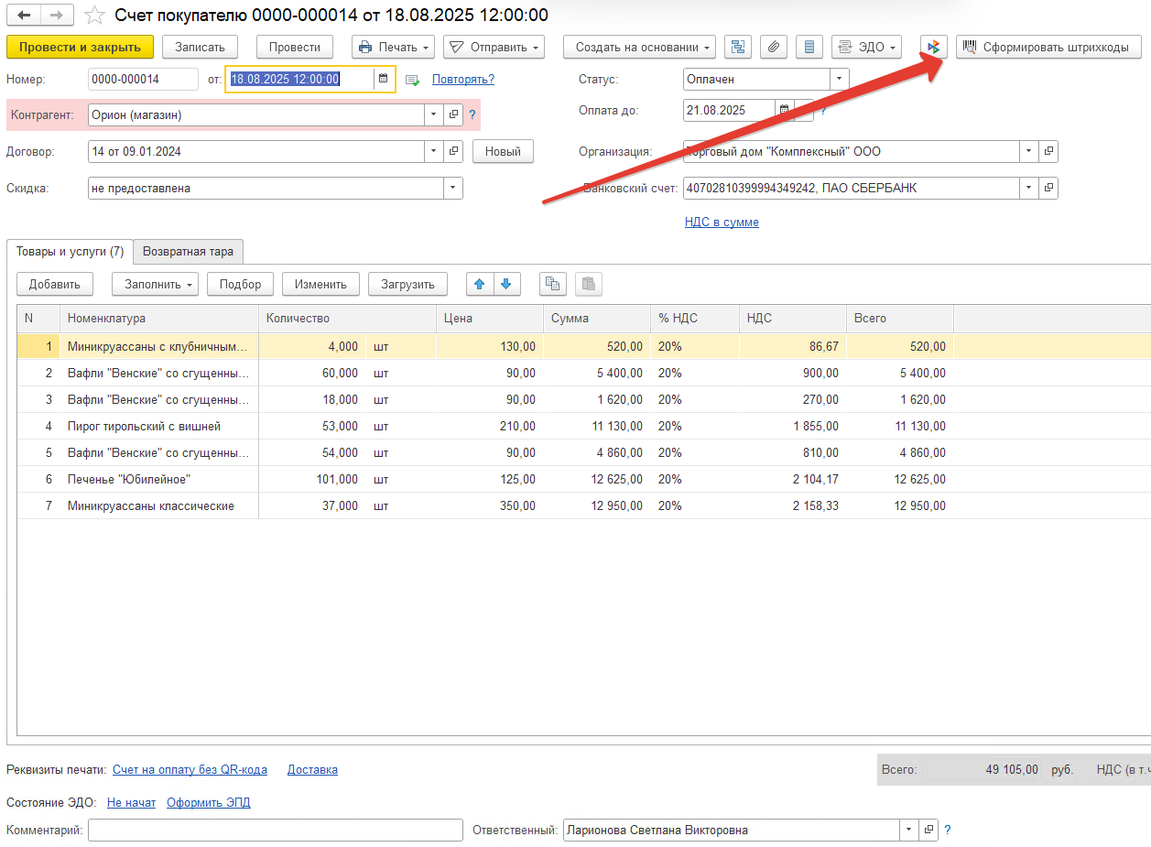This screenshot has height=847, width=1151.
Task: Open the calendar picker for Оплата до
Action: pos(784,111)
